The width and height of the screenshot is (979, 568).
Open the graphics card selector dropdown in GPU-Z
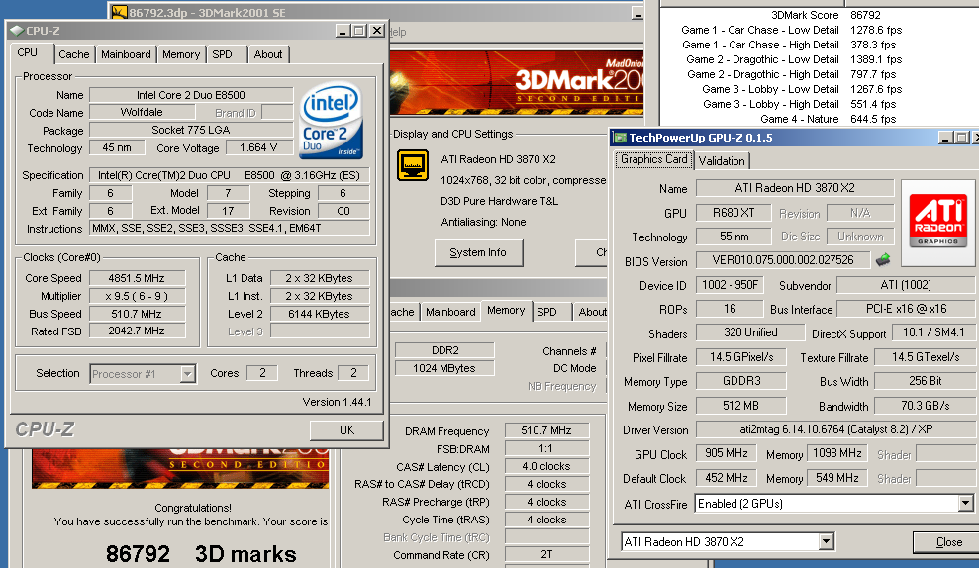click(x=826, y=542)
